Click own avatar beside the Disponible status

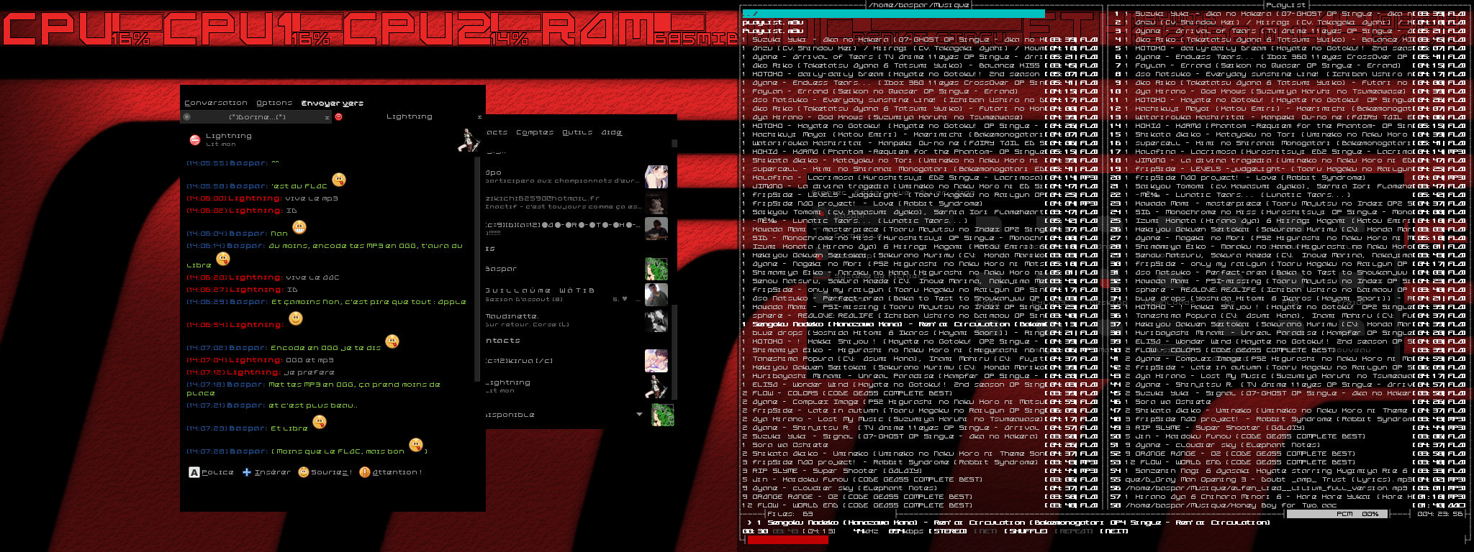pyautogui.click(x=663, y=415)
